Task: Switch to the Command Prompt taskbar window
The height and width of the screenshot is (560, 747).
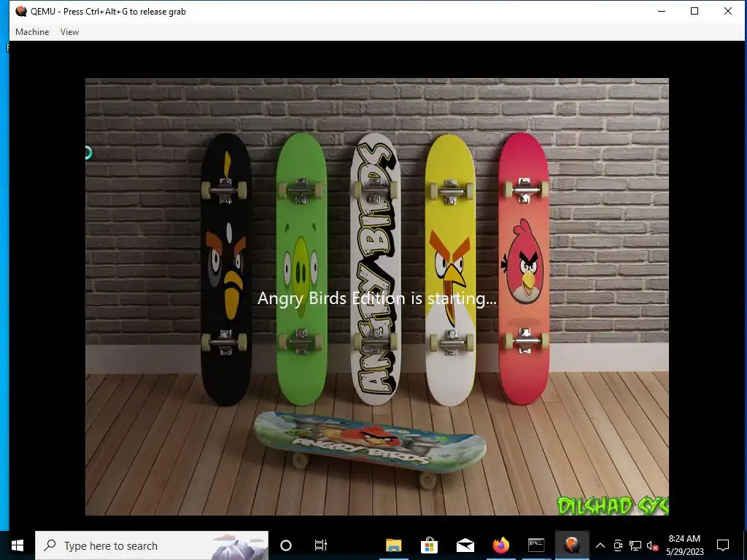Action: [x=536, y=545]
